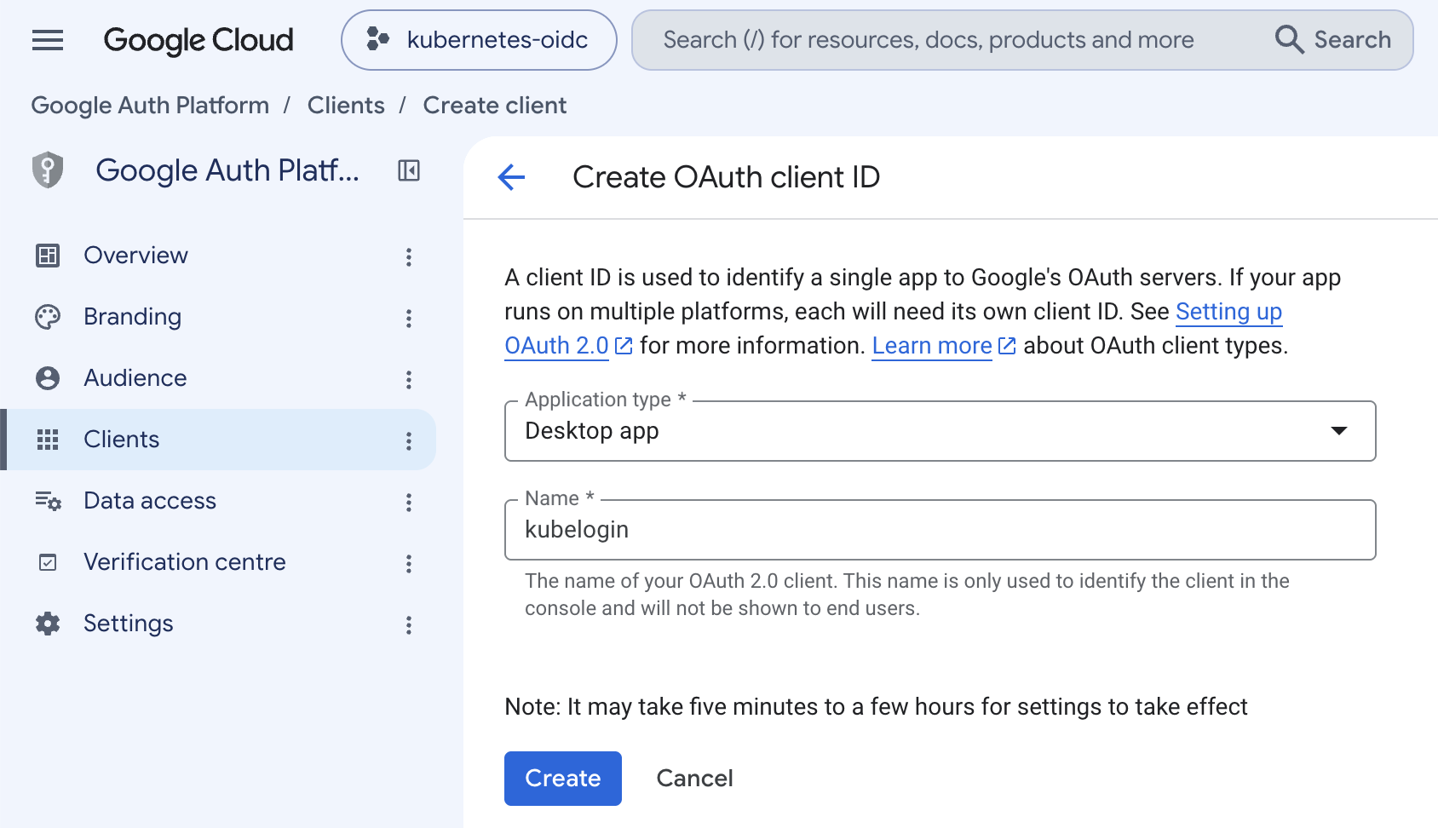Click the Verification centre checkbox icon

[x=48, y=562]
